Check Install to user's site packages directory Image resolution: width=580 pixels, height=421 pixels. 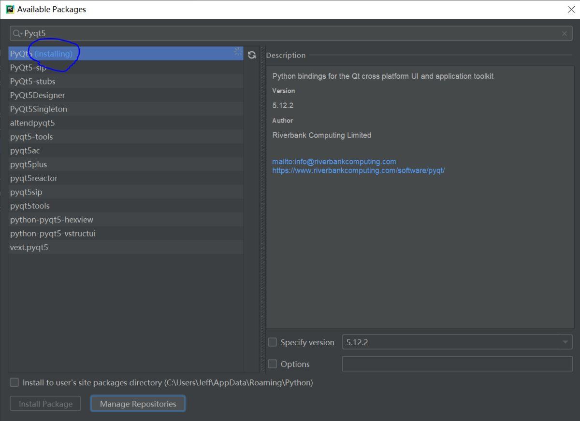click(x=14, y=382)
